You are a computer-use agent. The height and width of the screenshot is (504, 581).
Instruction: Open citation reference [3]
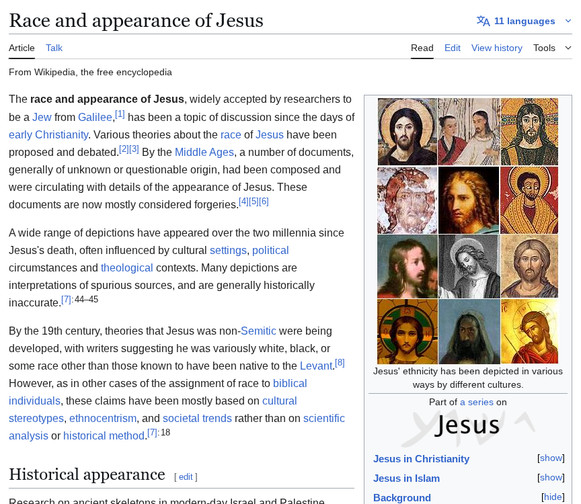(134, 149)
